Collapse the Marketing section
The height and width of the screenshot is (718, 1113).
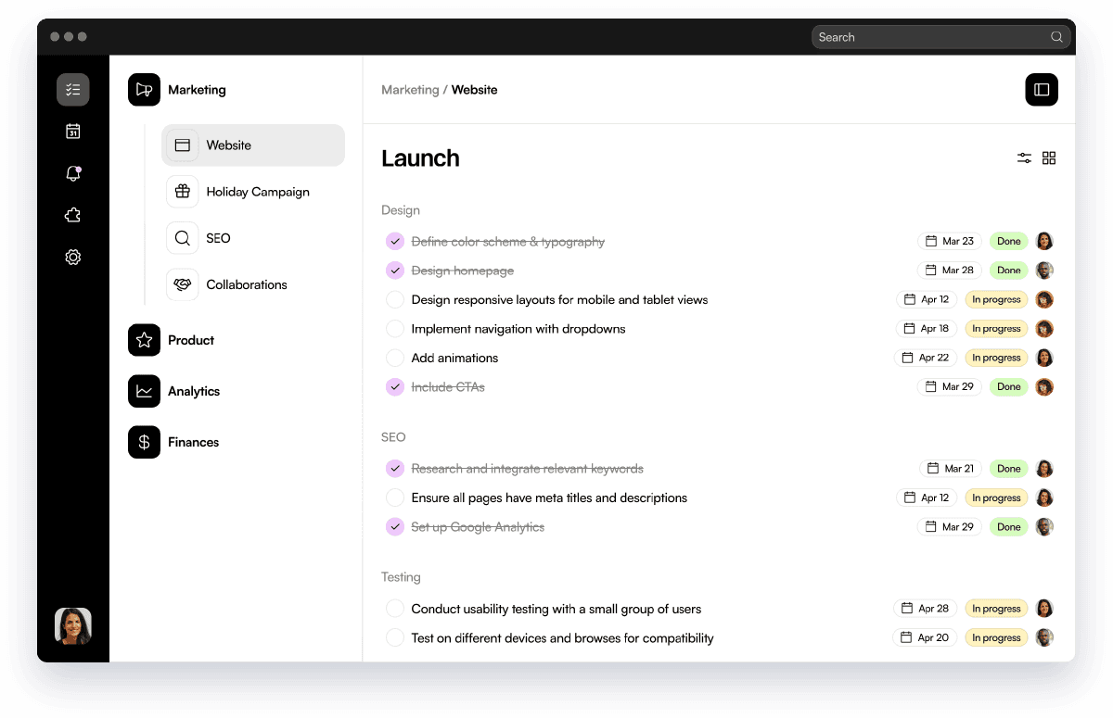(177, 90)
